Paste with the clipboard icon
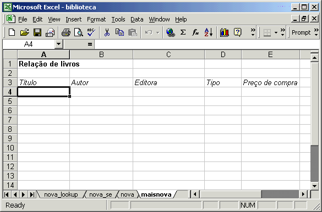This screenshot has width=322, height=212. click(x=133, y=32)
